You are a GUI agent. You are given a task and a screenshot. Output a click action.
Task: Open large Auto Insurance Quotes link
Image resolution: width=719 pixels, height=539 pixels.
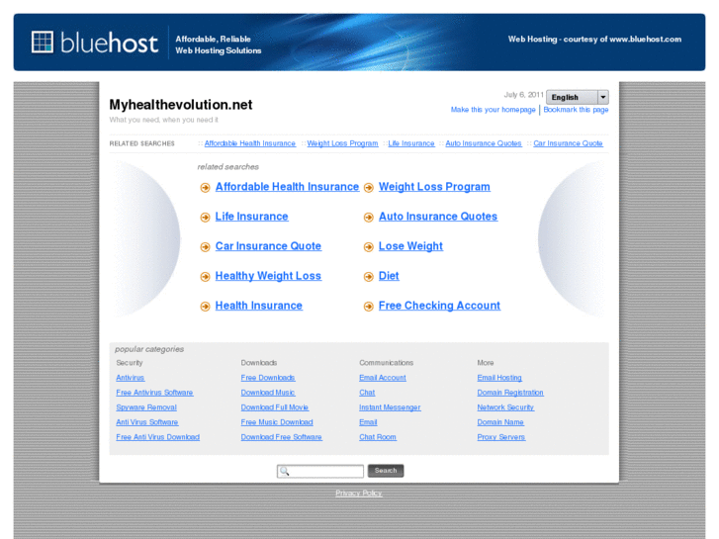pos(438,217)
